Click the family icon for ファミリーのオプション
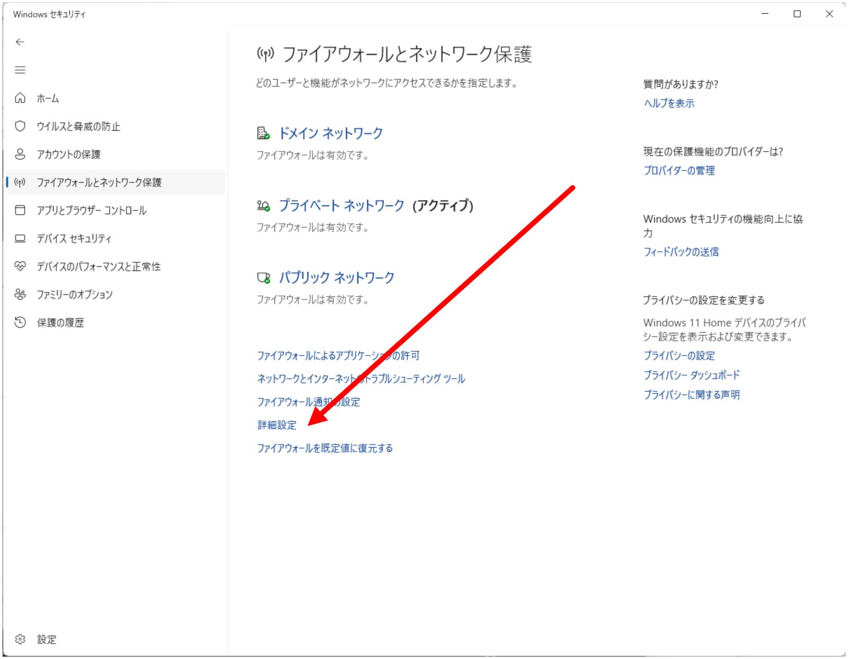 pyautogui.click(x=20, y=294)
